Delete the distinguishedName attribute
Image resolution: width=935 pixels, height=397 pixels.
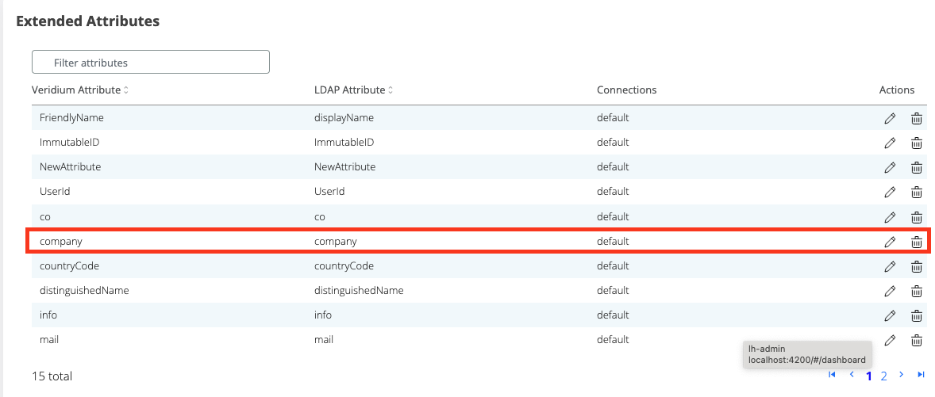point(916,291)
